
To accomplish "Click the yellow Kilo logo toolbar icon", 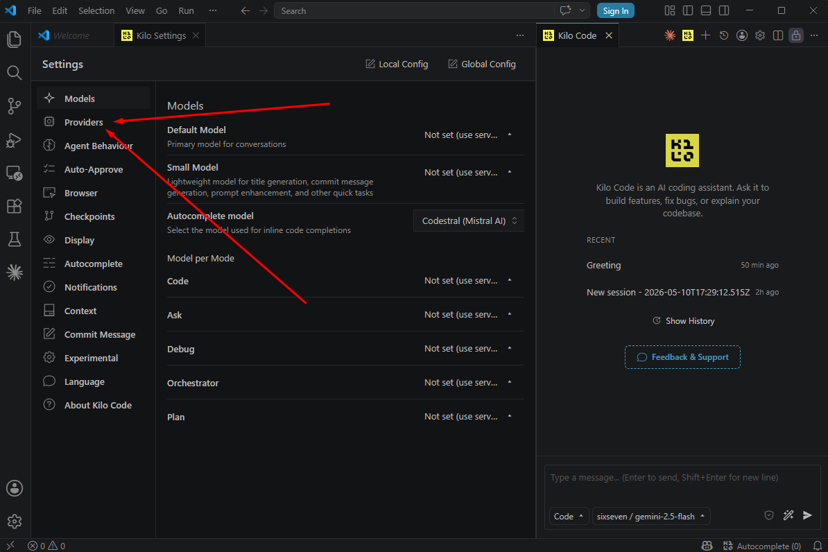I will 687,35.
